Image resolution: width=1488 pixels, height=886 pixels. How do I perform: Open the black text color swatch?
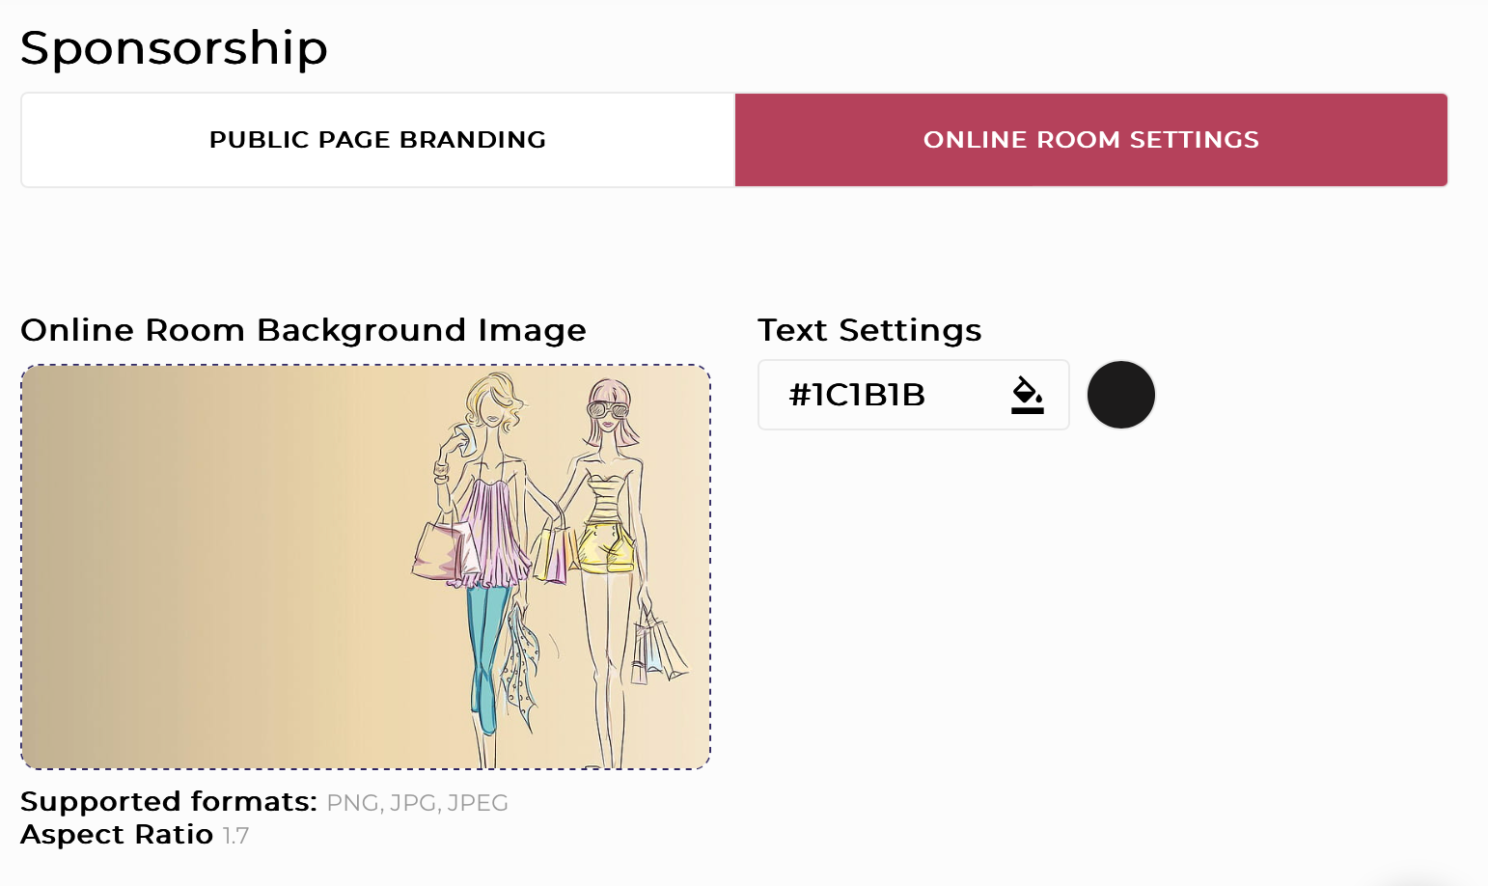(x=1120, y=395)
